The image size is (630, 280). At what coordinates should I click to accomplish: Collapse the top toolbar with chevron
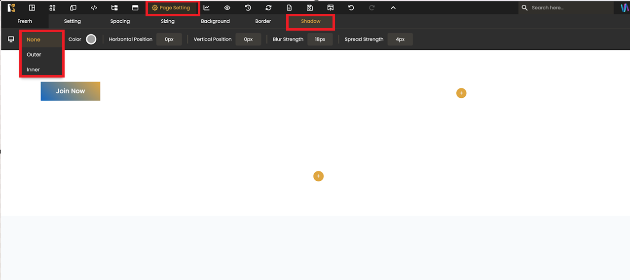tap(393, 8)
